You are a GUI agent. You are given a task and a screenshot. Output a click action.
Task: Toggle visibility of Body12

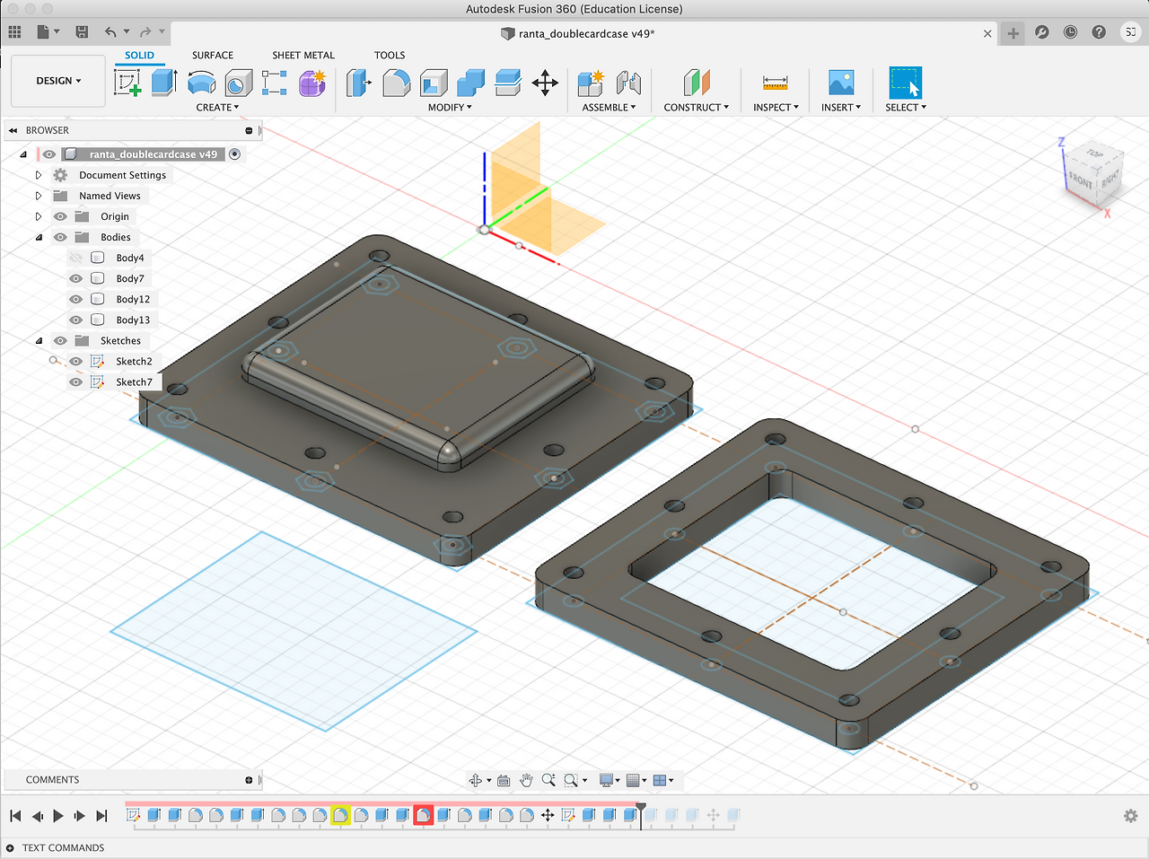(x=76, y=299)
